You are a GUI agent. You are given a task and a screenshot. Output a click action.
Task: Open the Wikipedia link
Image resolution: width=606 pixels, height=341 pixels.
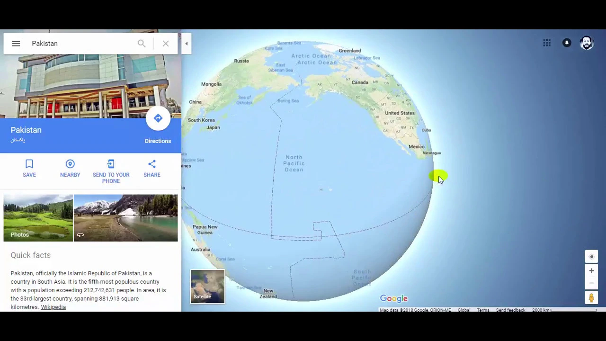point(53,307)
